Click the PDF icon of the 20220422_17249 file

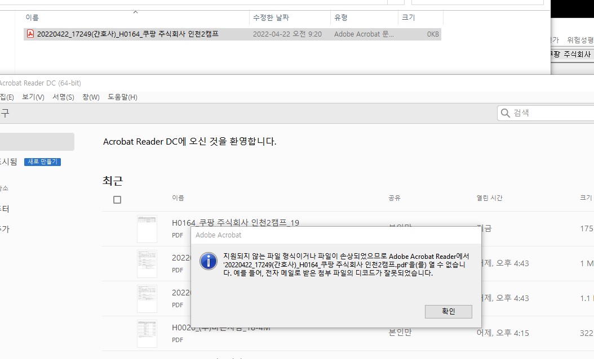[30, 34]
